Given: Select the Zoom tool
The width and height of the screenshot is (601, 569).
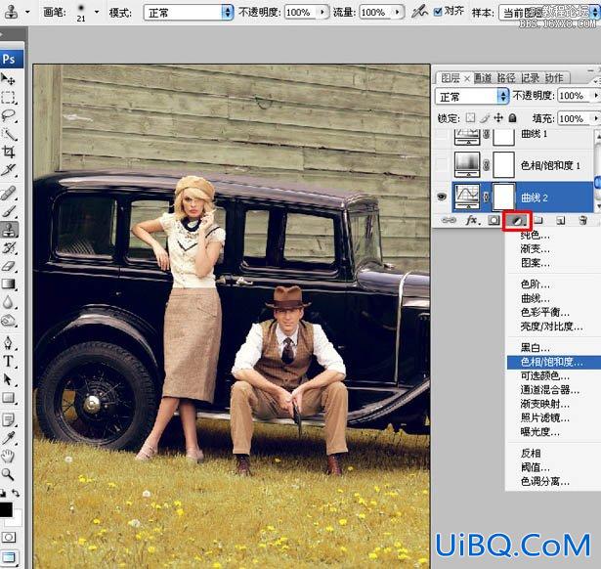Looking at the screenshot, I should 8,474.
